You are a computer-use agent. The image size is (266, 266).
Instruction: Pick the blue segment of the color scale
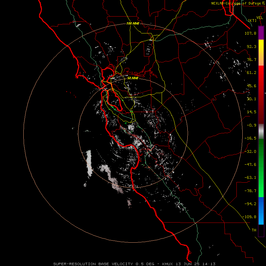point(261,211)
